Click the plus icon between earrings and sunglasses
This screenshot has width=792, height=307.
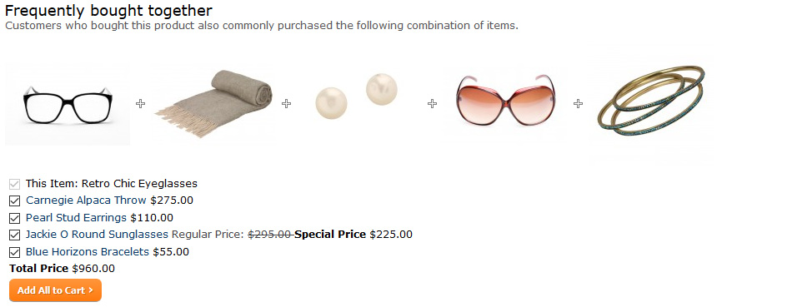pos(433,103)
